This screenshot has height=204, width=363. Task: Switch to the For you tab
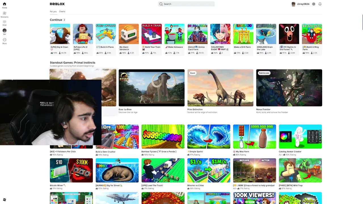[x=53, y=11]
